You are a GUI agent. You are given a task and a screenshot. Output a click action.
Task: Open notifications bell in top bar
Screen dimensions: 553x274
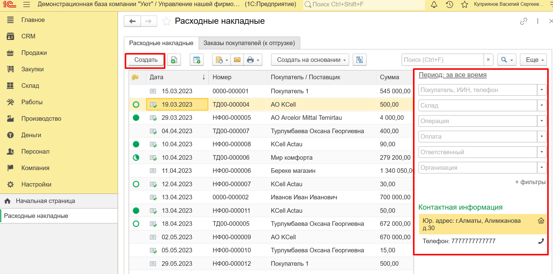(434, 5)
